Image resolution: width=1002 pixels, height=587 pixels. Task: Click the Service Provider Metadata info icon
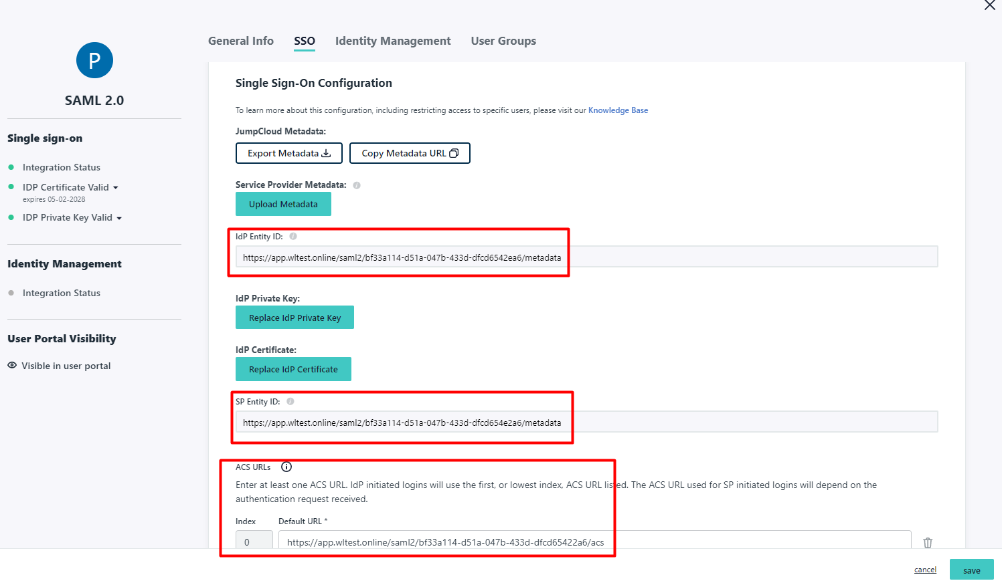point(357,185)
